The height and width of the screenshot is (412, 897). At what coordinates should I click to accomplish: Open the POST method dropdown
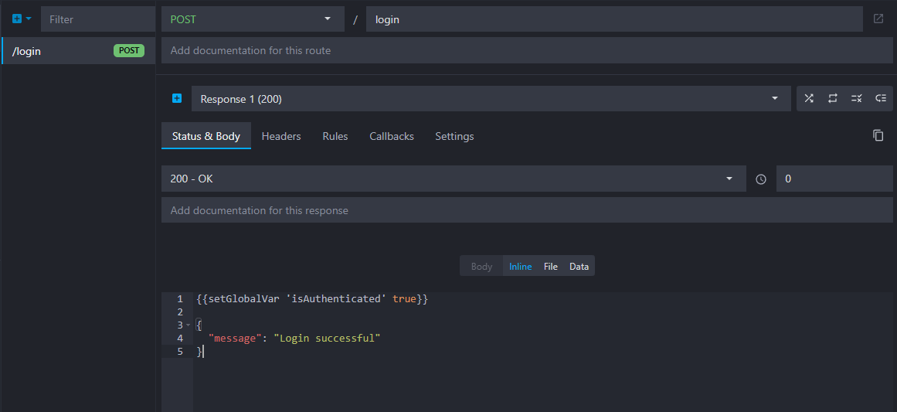[252, 19]
